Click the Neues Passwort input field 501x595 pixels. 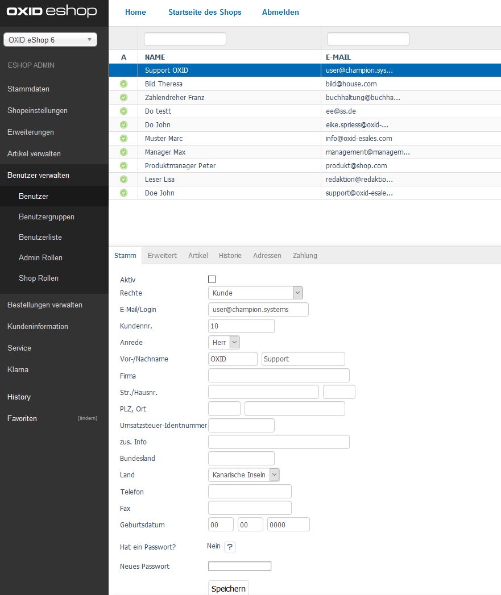click(240, 566)
